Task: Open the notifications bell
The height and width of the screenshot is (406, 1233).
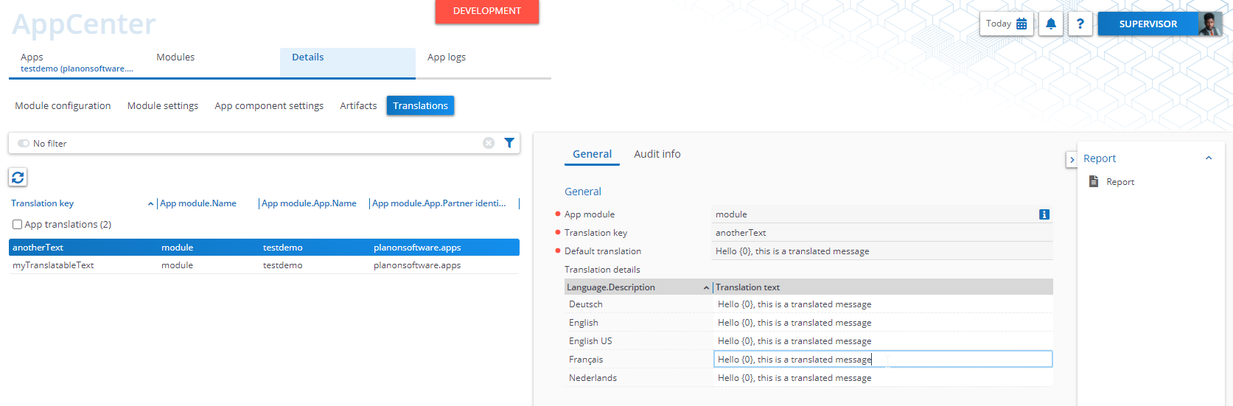Action: (x=1050, y=24)
